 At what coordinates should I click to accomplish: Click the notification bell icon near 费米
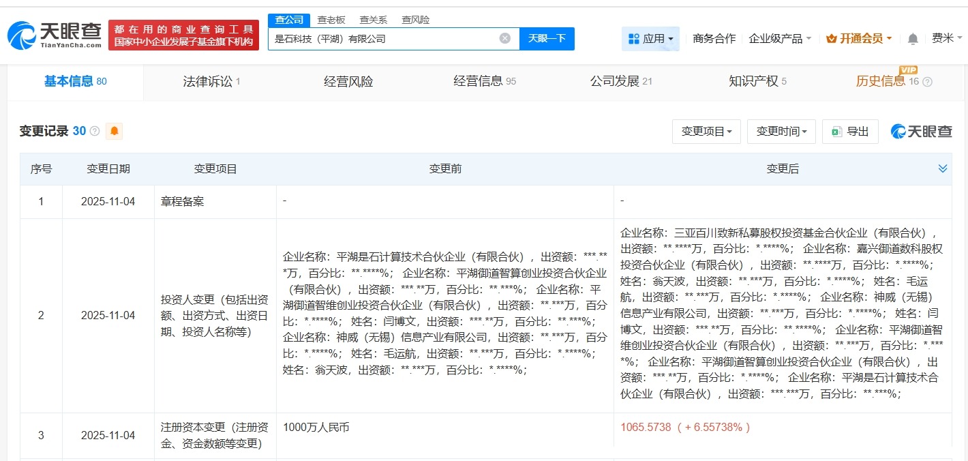click(912, 39)
